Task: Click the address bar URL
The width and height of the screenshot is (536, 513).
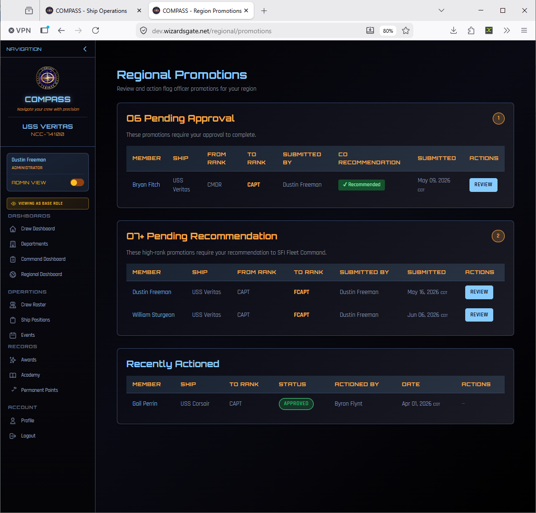Action: click(x=211, y=31)
